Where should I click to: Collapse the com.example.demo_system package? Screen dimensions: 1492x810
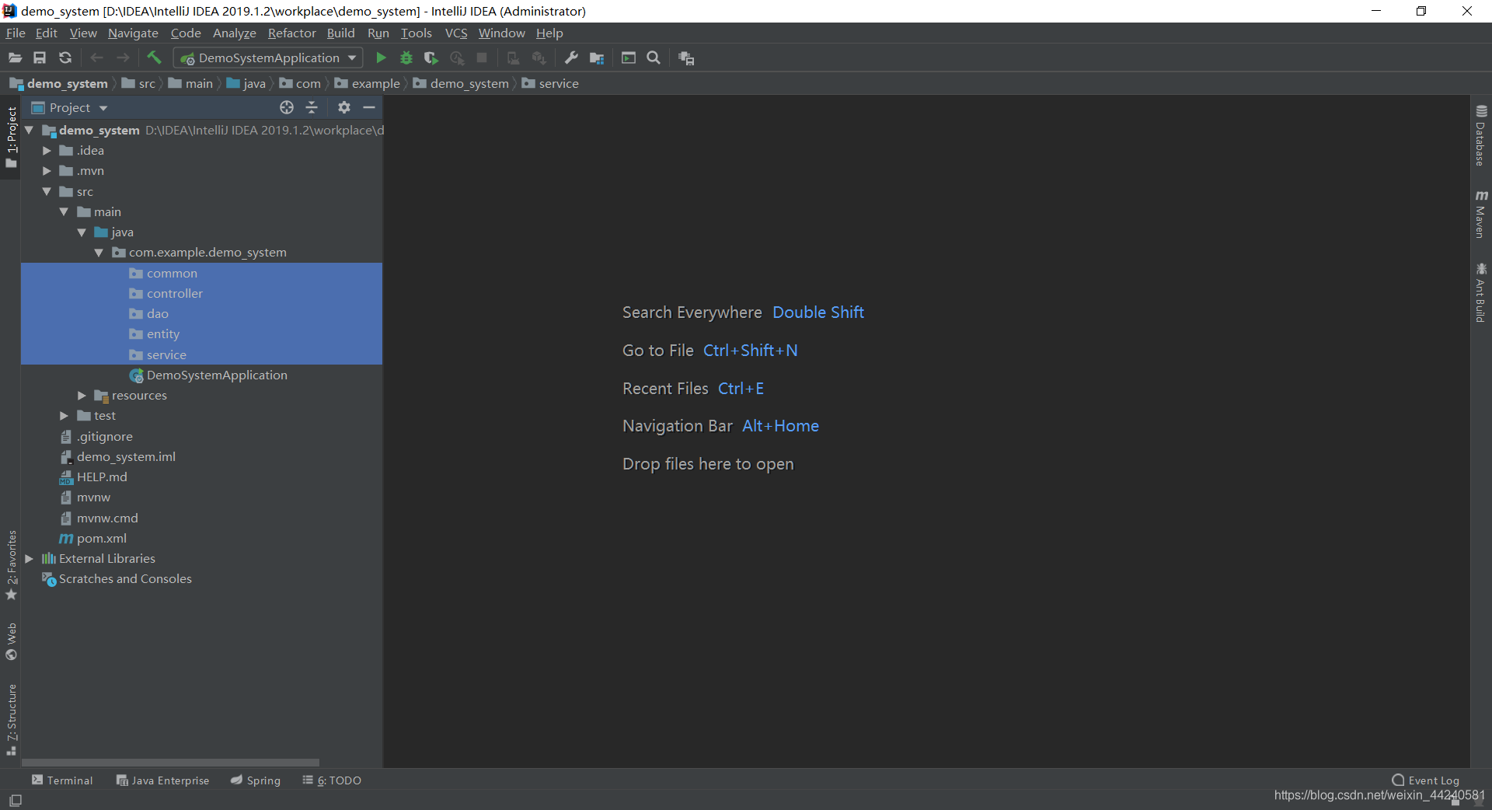click(99, 252)
